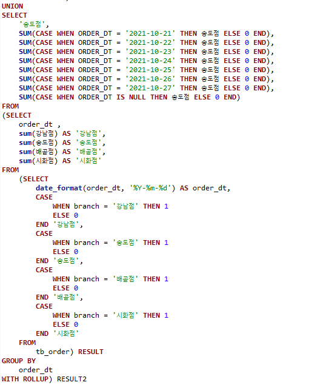This screenshot has height=385, width=326.
Task: Click the END '시화점' alias
Action: pos(66,333)
